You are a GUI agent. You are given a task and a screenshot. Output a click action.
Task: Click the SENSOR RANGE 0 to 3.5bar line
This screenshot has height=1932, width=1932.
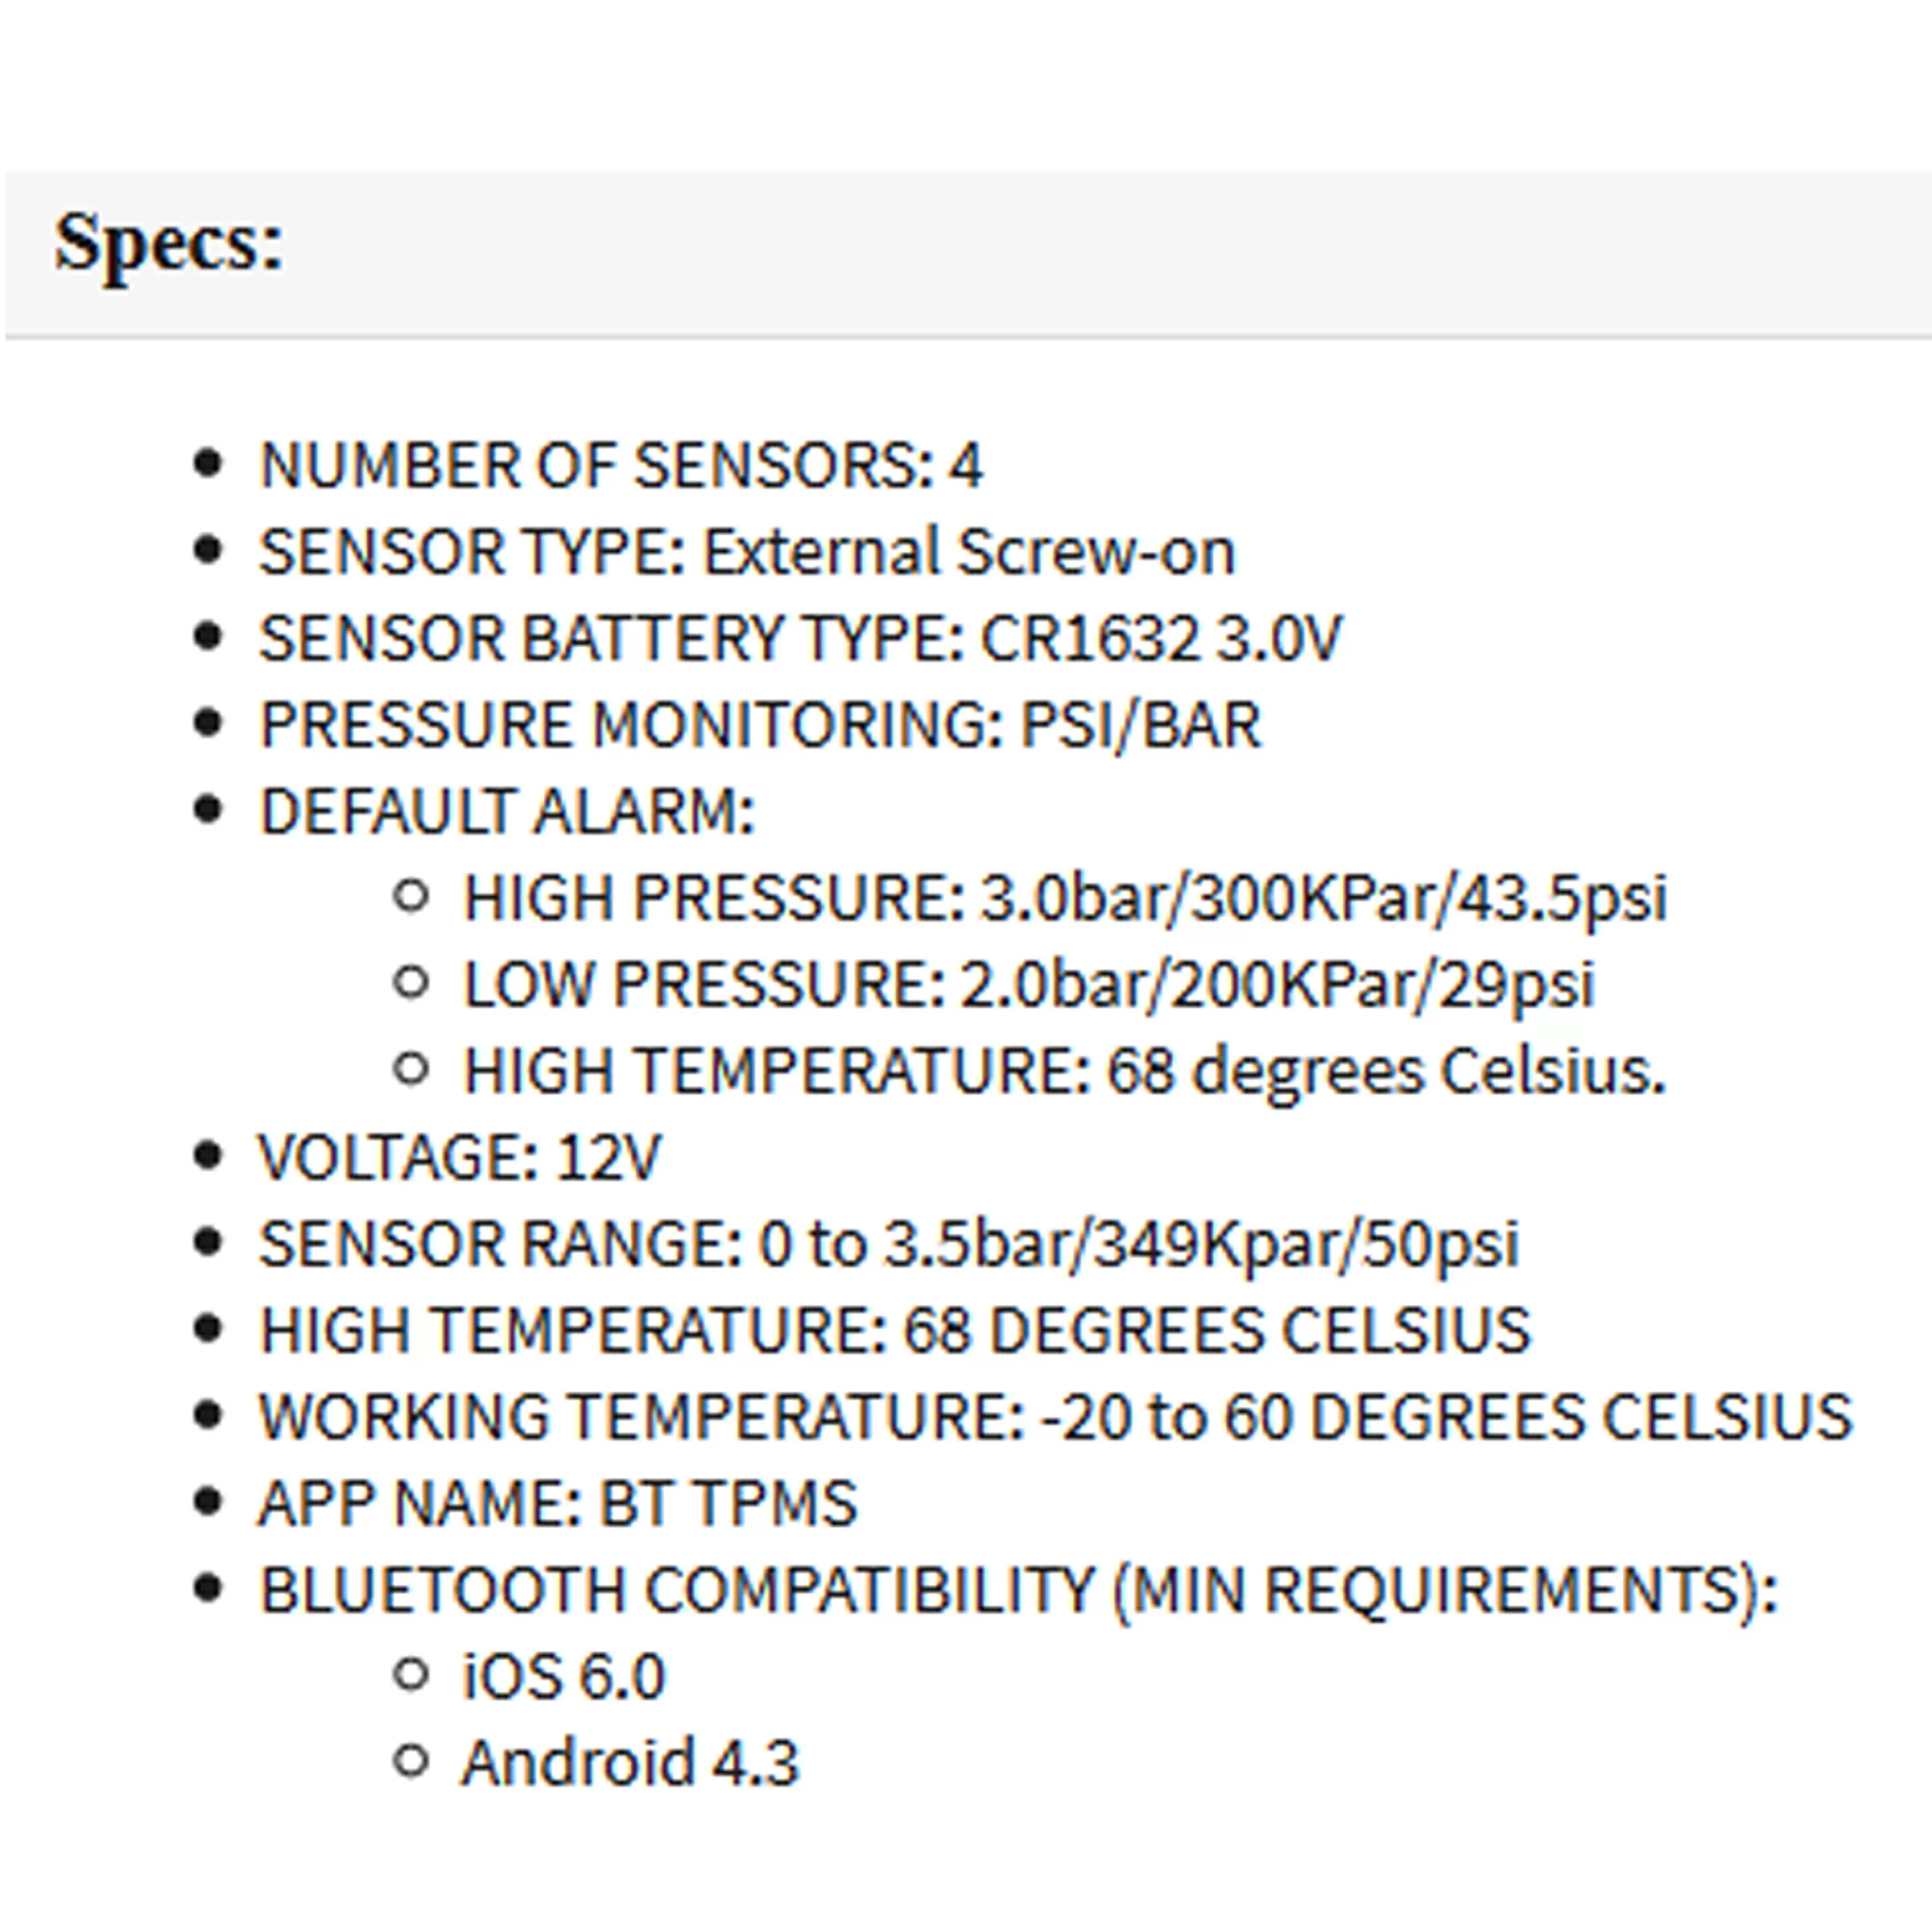[889, 1244]
